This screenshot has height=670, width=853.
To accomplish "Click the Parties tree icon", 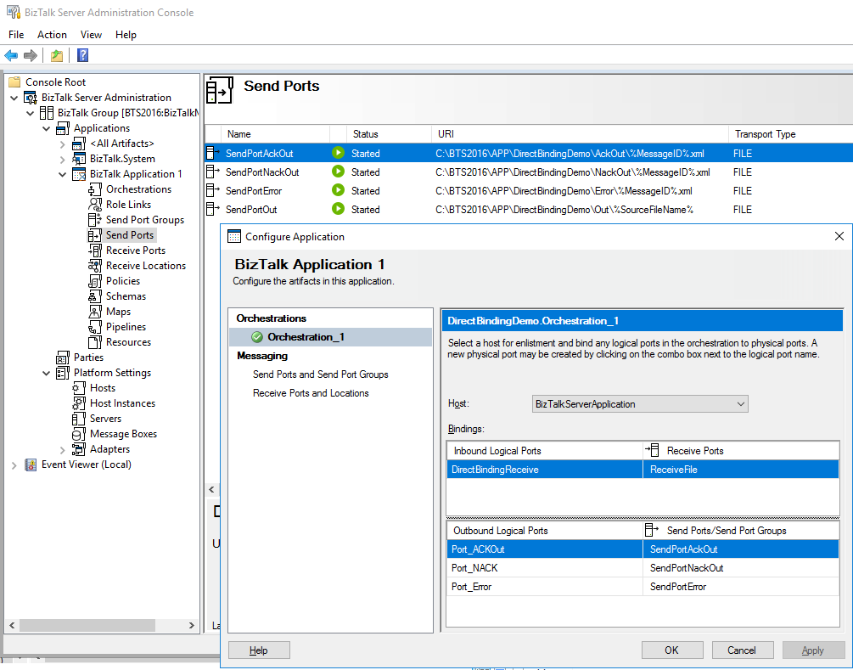I will [63, 358].
